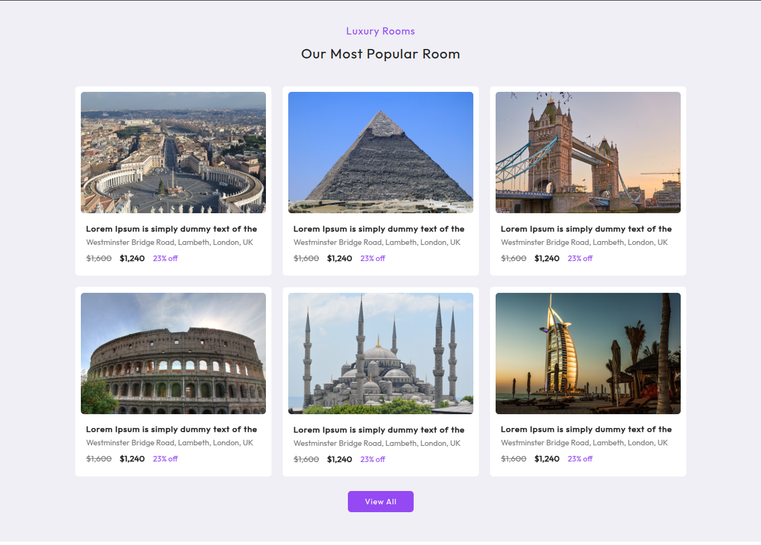761x545 pixels.
Task: Open the Egyptian pyramid photo
Action: click(x=380, y=153)
